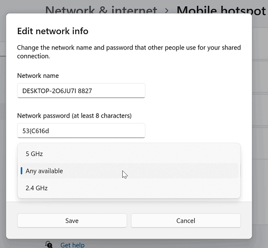Go back to Network & internet breadcrumb
This screenshot has width=268, height=248.
(101, 10)
